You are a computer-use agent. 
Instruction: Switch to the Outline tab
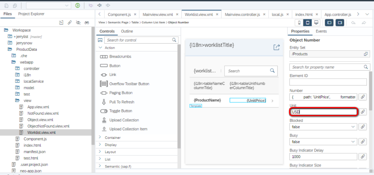[x=127, y=31]
